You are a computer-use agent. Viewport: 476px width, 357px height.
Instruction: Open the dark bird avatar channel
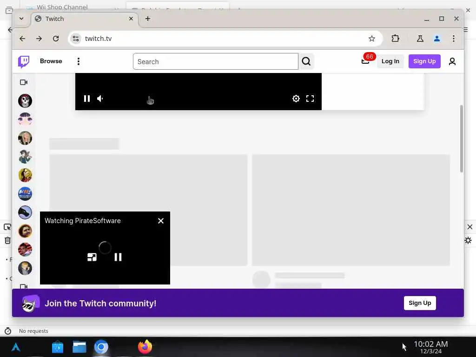(25, 212)
